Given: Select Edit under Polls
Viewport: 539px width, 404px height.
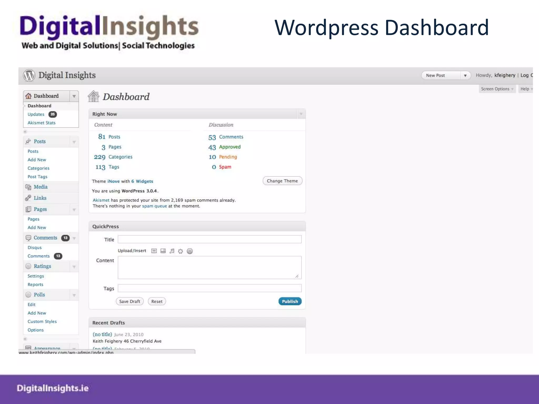Looking at the screenshot, I should (x=32, y=305).
